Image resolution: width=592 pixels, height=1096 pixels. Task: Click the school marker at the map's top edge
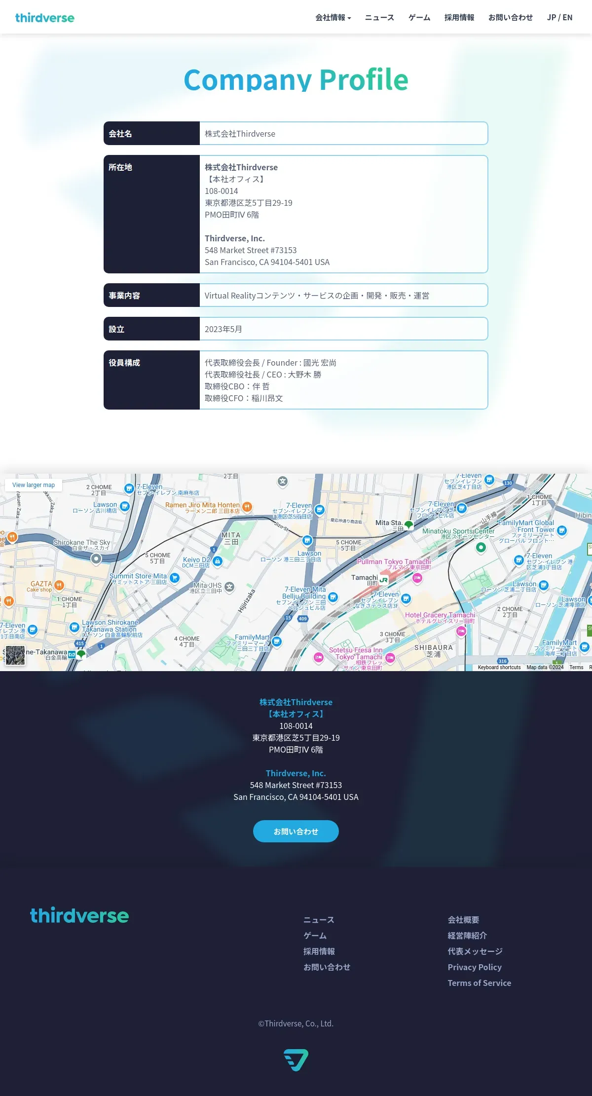[283, 481]
